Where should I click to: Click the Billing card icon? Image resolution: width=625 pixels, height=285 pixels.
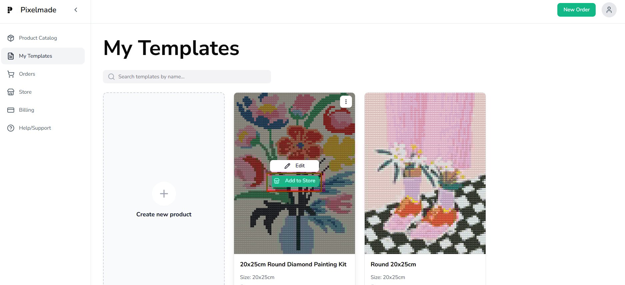click(x=11, y=110)
